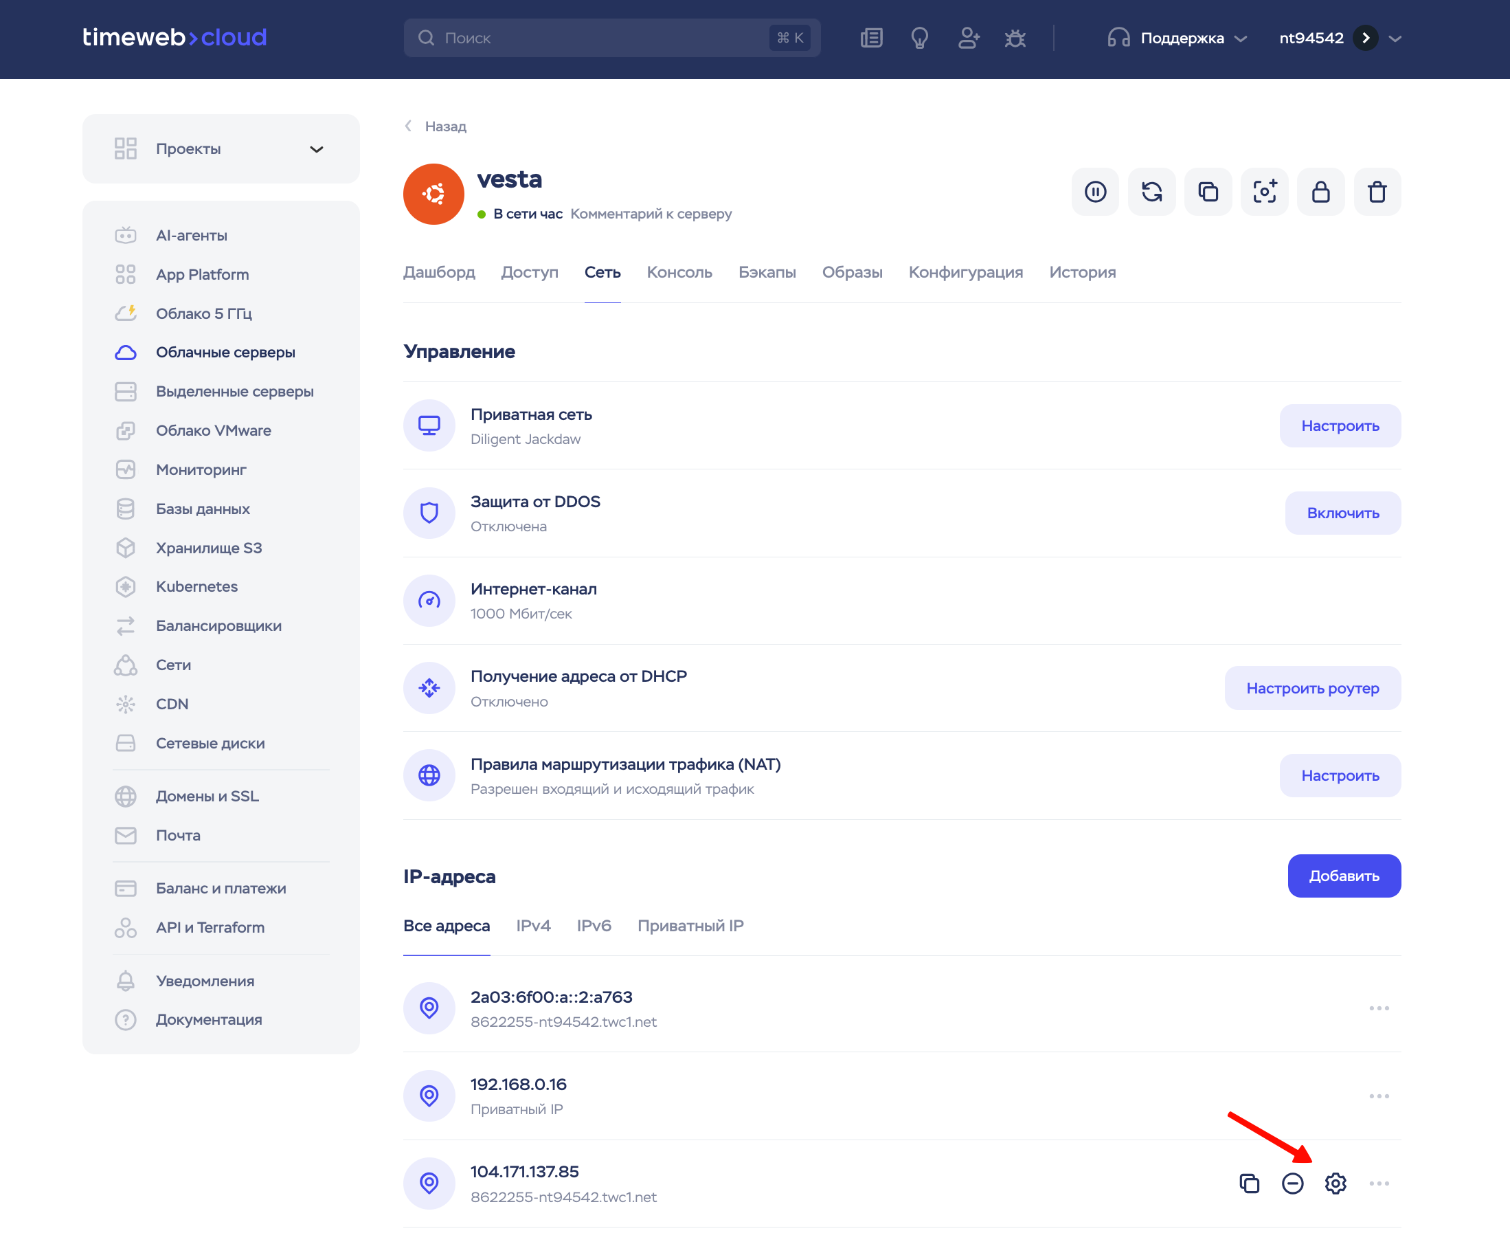The image size is (1510, 1244).
Task: Click the lightbulb ideas icon
Action: click(919, 38)
